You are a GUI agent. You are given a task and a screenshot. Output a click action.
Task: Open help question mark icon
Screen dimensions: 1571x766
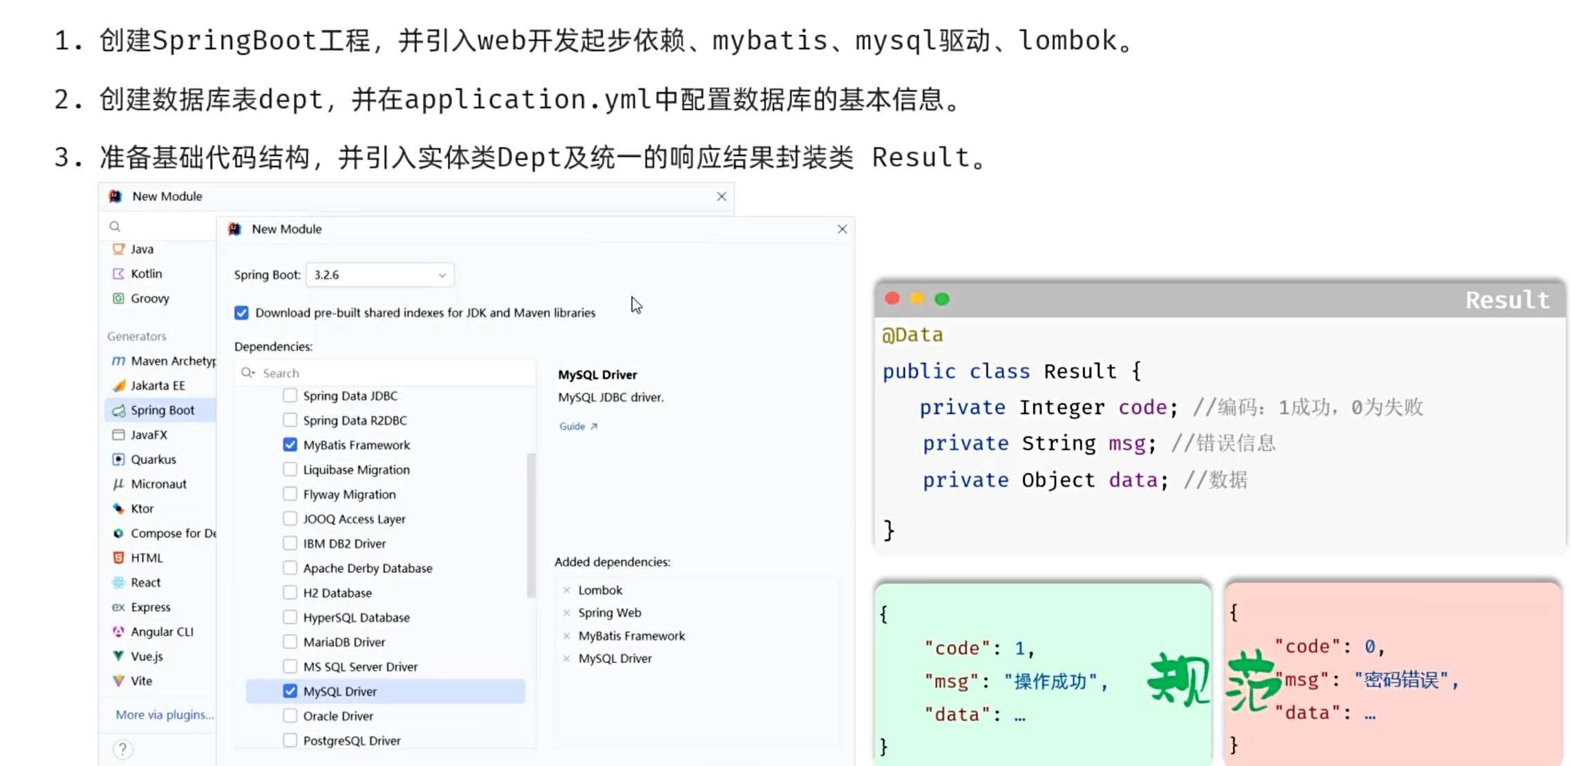coord(122,749)
